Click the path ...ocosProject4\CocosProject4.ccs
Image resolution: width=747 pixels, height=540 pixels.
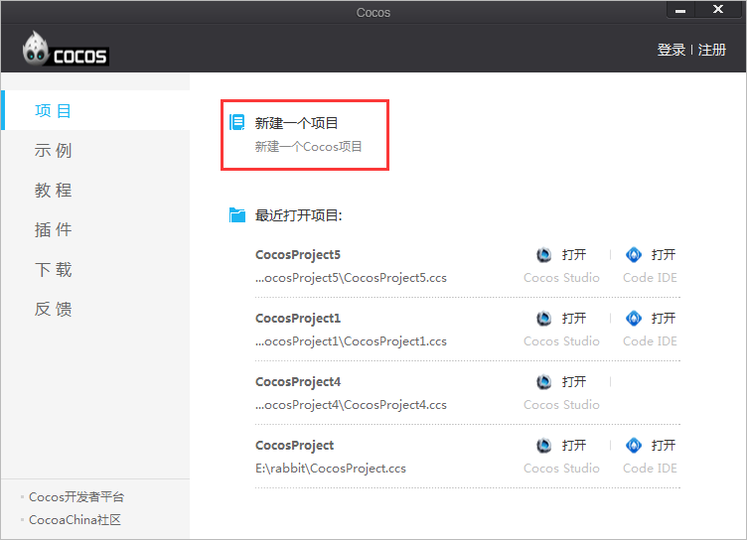click(x=351, y=405)
